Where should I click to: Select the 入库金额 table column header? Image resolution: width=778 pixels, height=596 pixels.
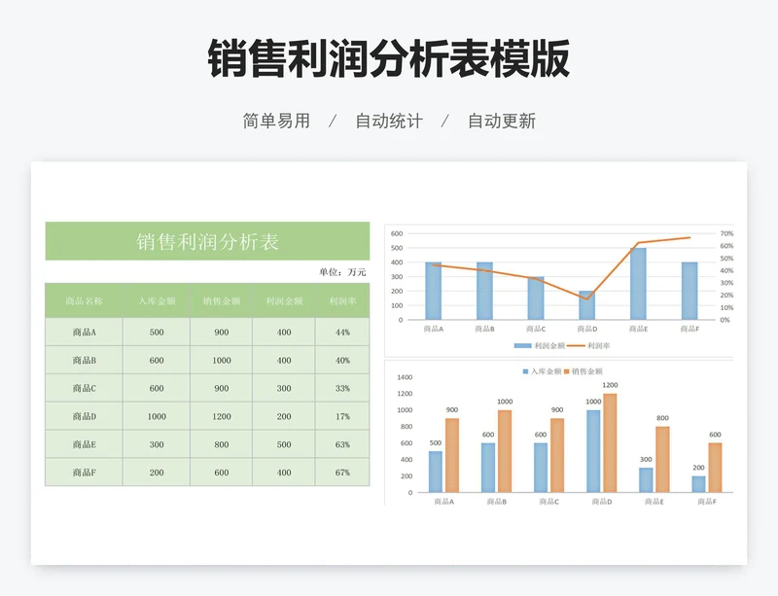157,301
